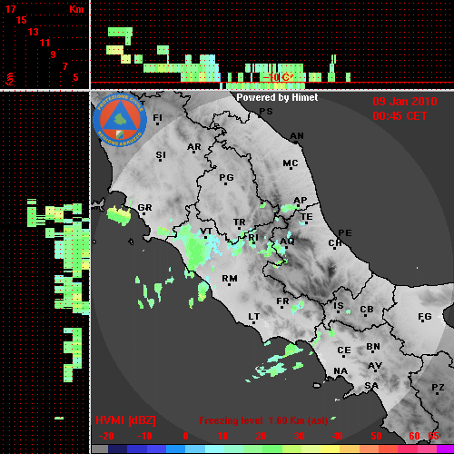The image size is (454, 454).
Task: Pick the gray swatch starting the dBZ color bar
Action: [100, 449]
